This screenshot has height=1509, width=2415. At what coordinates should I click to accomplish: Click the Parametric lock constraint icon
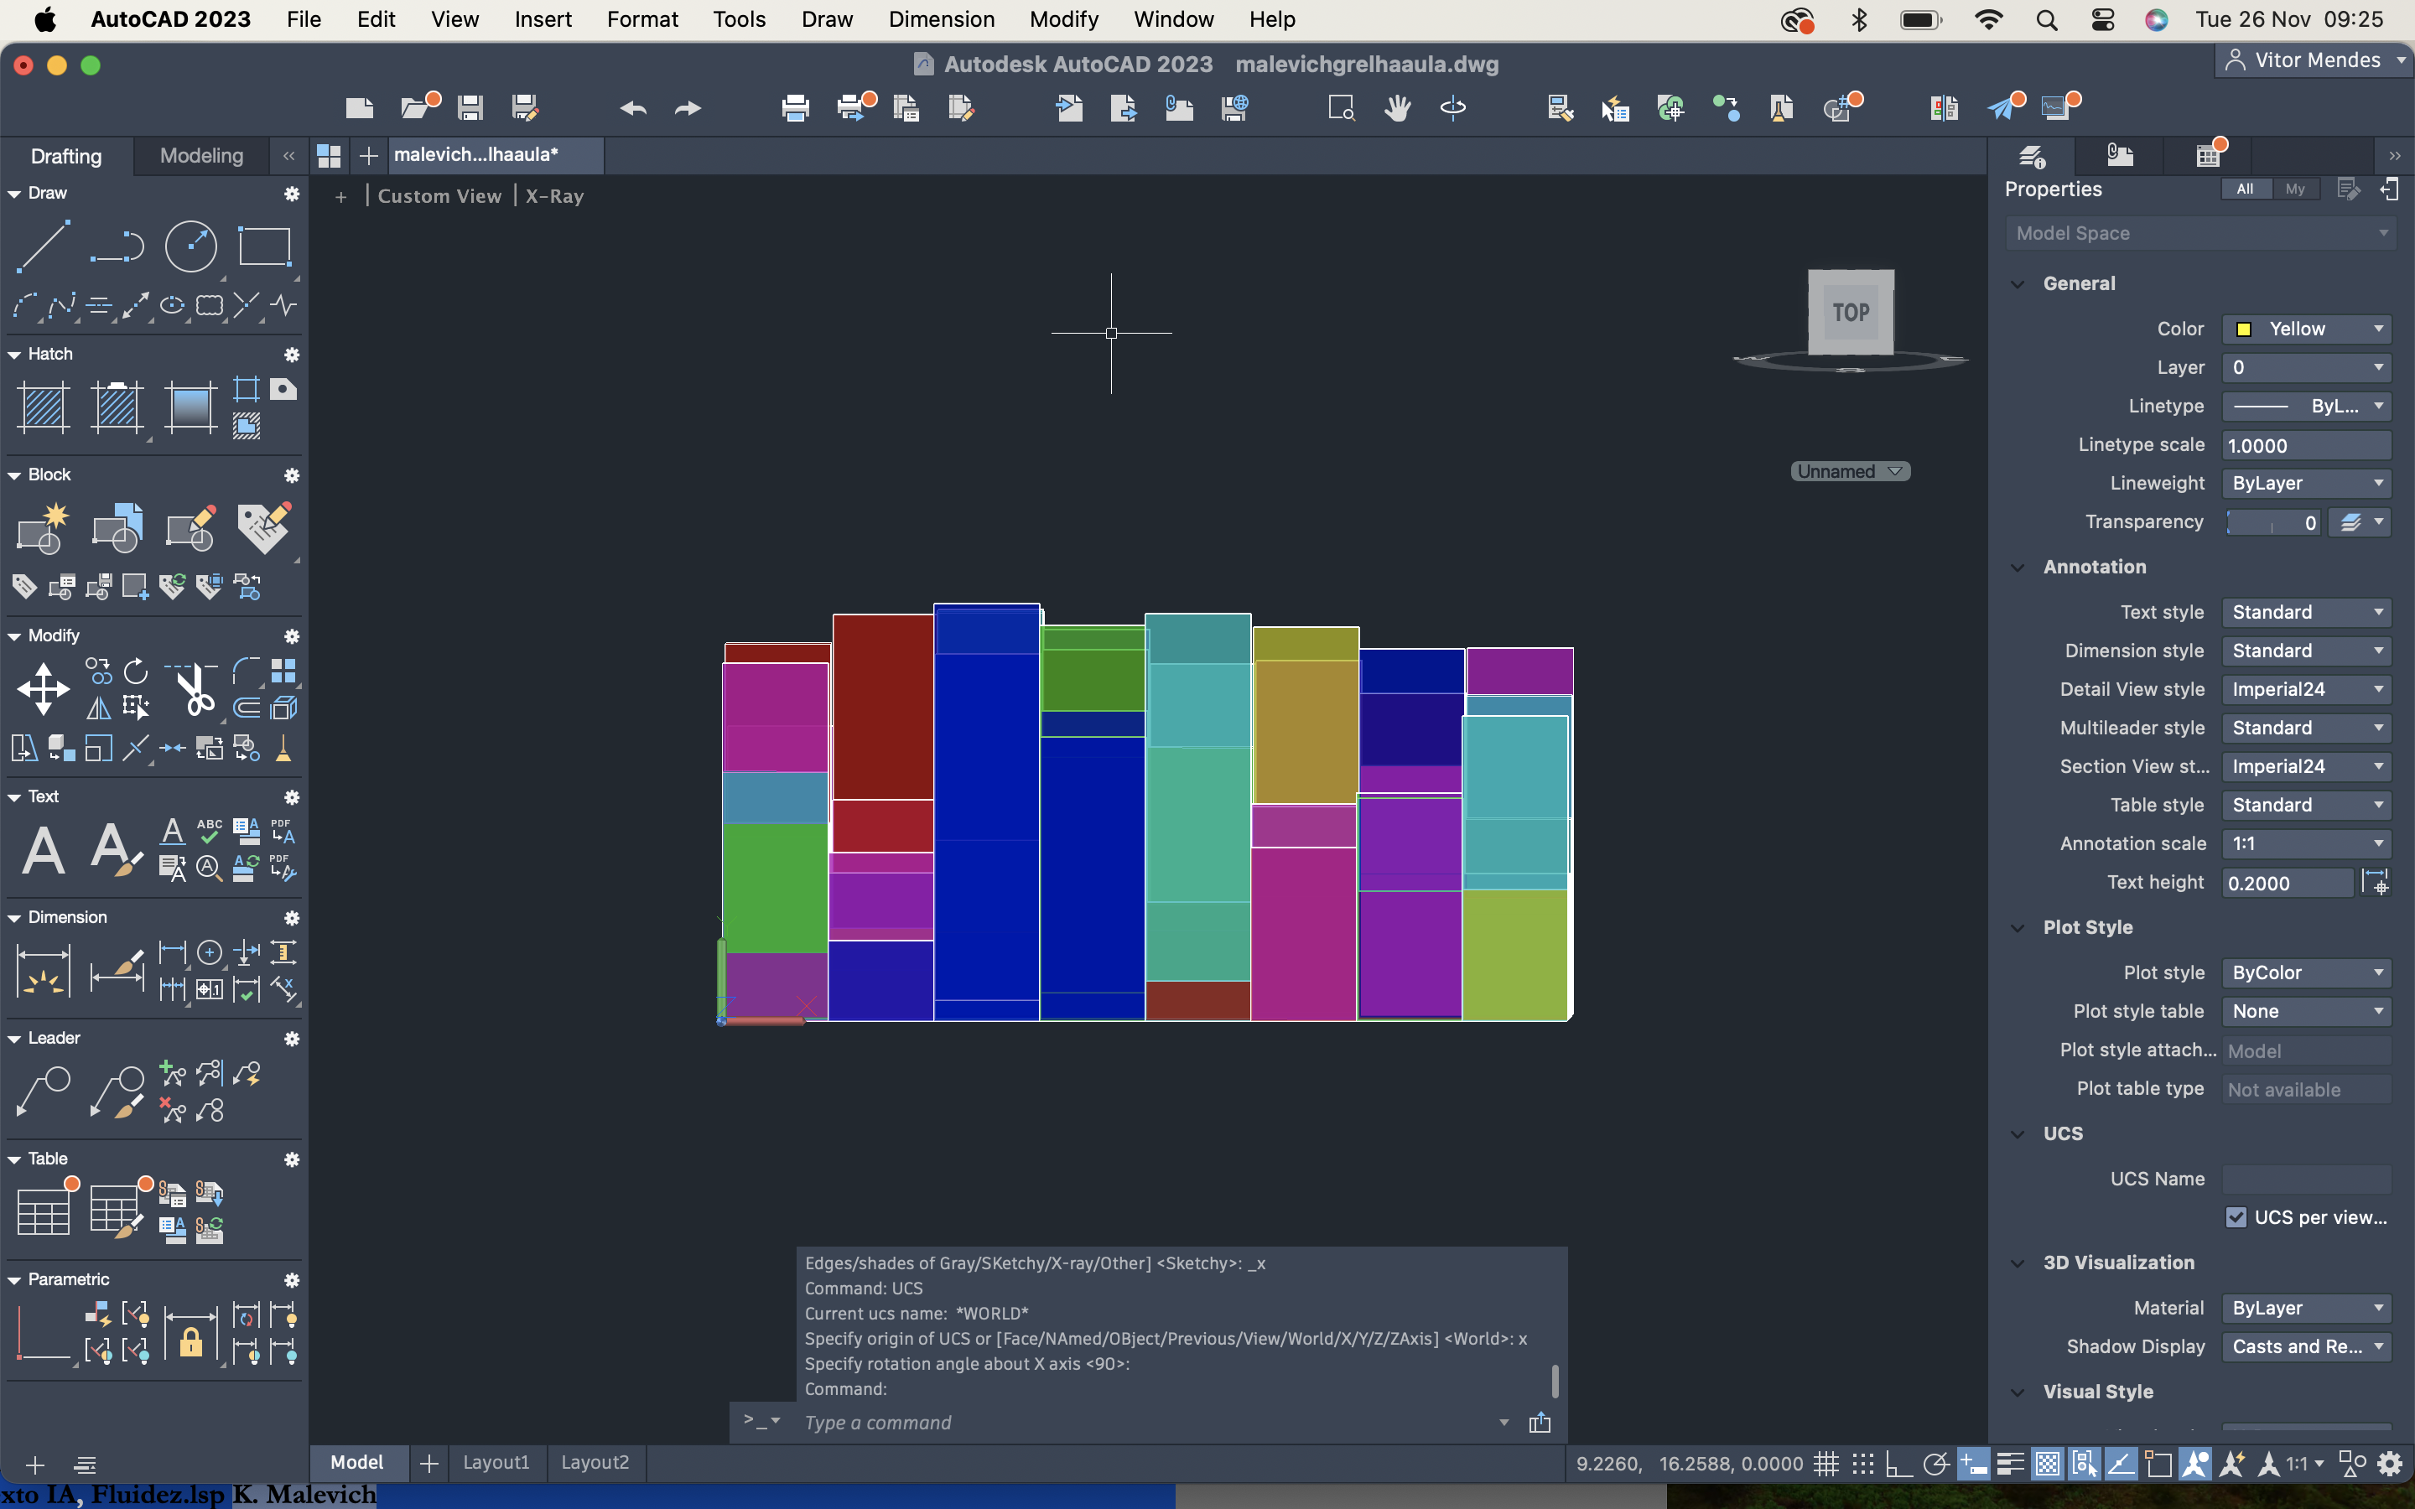coord(190,1335)
